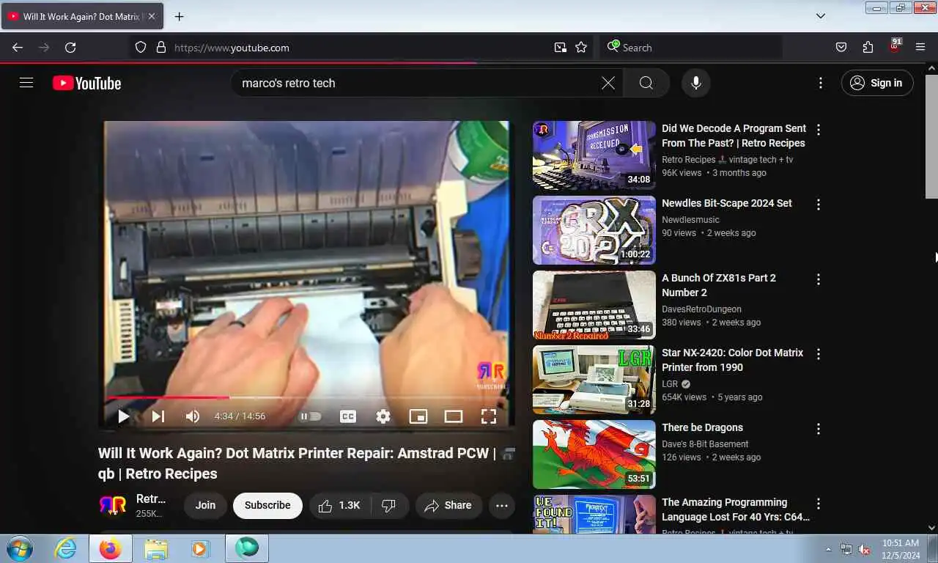The image size is (938, 563).
Task: Reload the page
Action: pos(70,48)
